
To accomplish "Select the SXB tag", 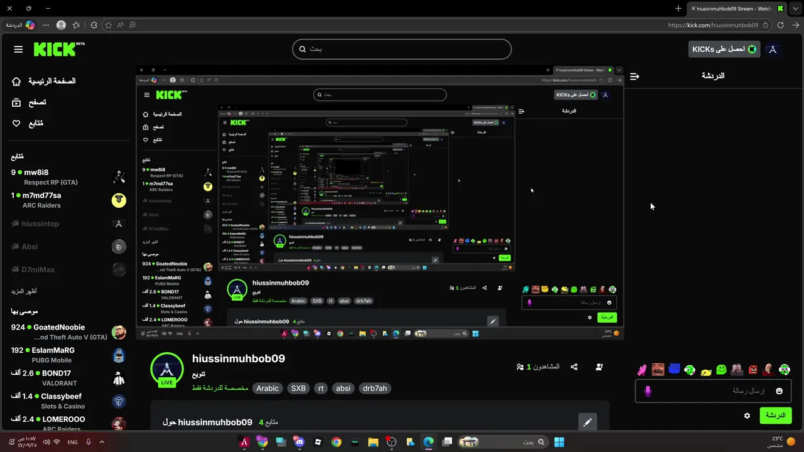I will [298, 389].
